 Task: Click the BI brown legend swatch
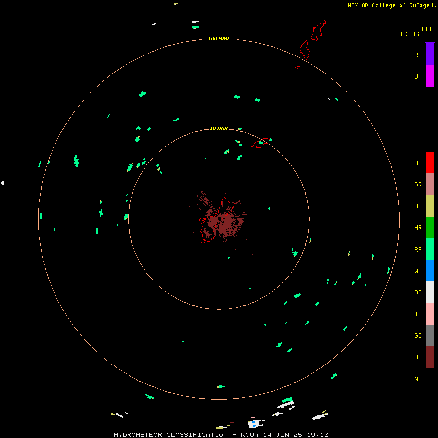point(430,357)
